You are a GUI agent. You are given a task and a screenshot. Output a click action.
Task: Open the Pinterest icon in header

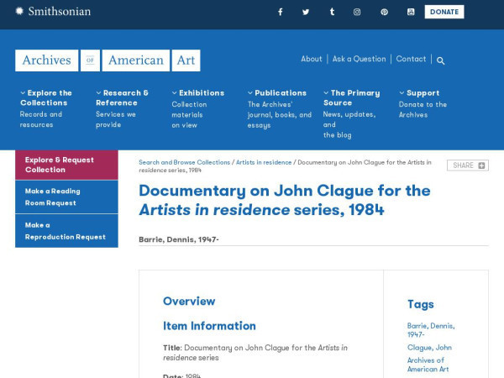click(384, 13)
